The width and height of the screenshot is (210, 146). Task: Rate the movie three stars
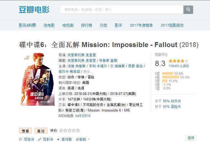(x=70, y=130)
